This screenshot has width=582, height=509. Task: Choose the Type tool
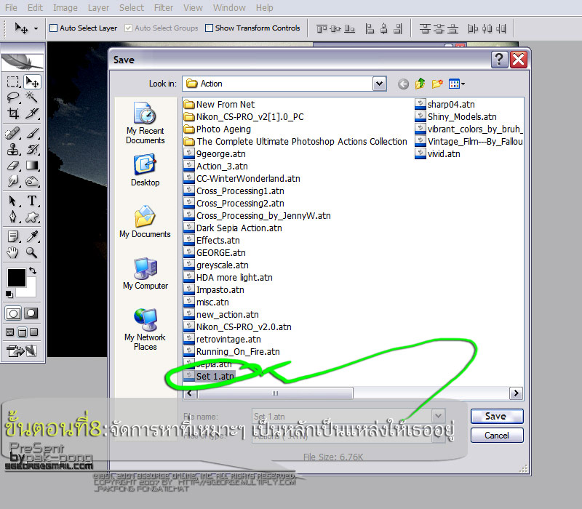(x=32, y=201)
